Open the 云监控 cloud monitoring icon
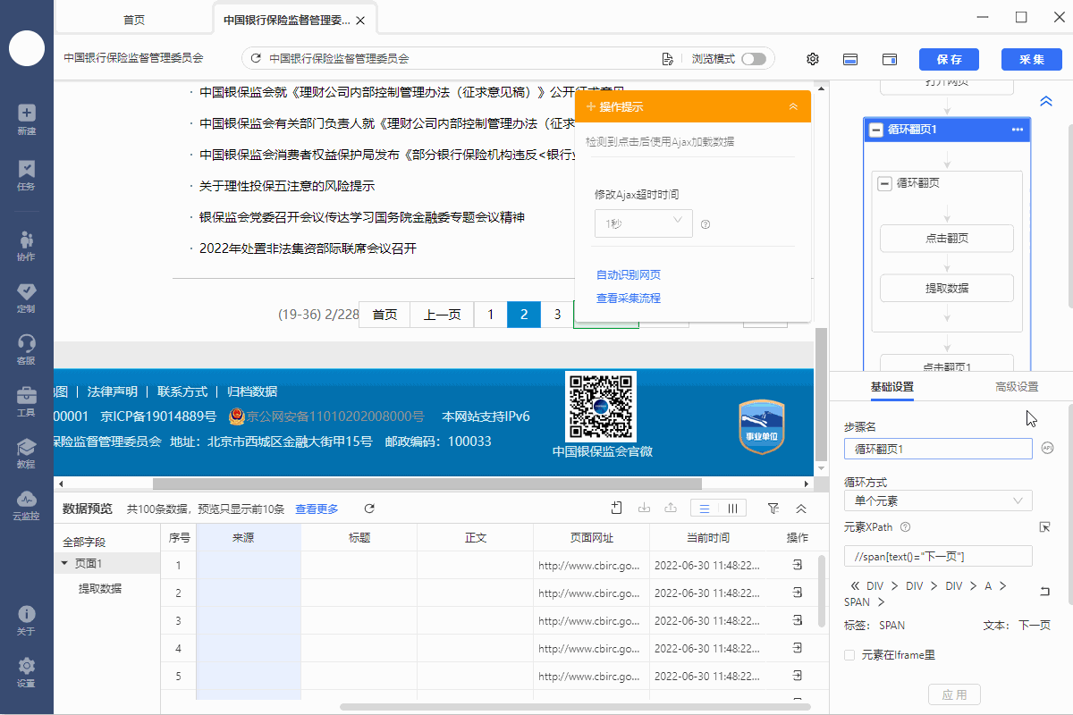Image resolution: width=1073 pixels, height=715 pixels. (x=27, y=505)
